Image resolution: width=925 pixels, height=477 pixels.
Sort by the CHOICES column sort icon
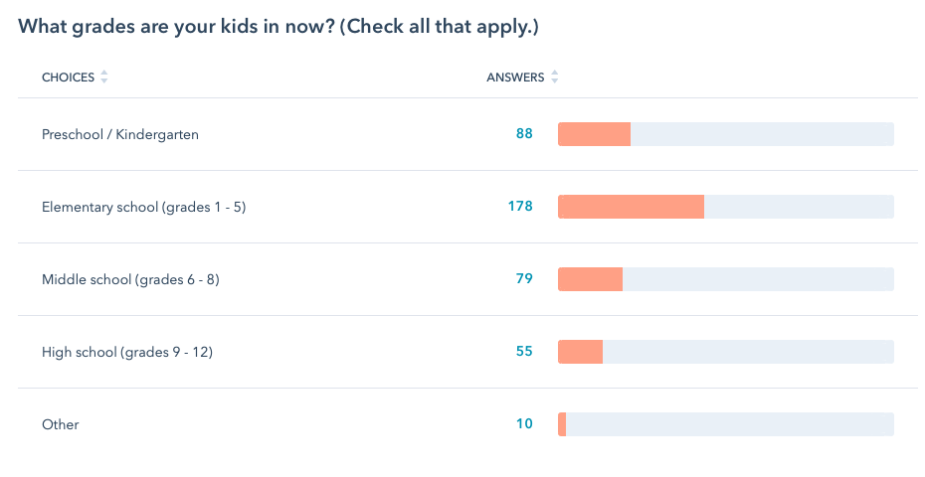104,78
